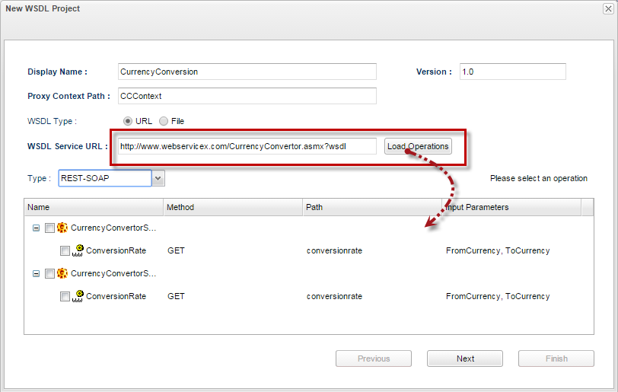
Task: Tick the first CurrencyConvertorS service checkbox
Action: (49, 228)
